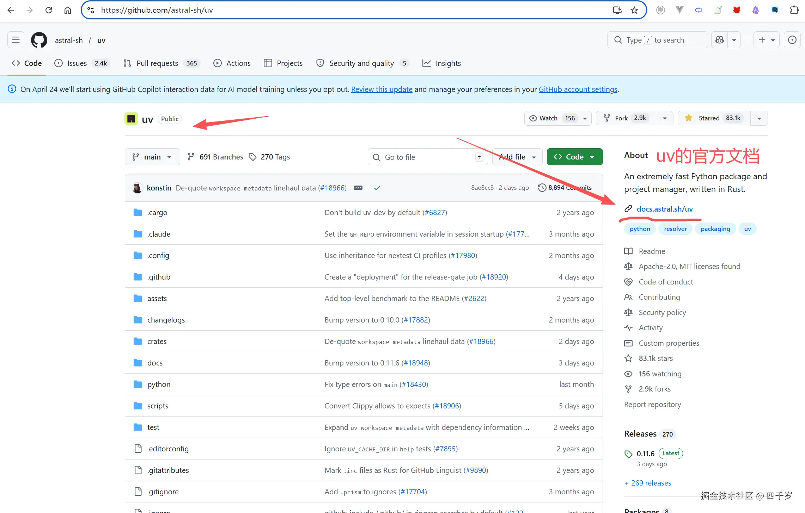Open the hamburger navigation menu
The width and height of the screenshot is (805, 513).
point(16,40)
